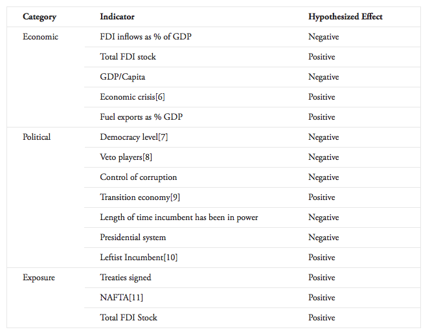Screen dimensions: 432x334
Task: Open footnote 7 beside Democracy level
Action: tap(162, 137)
